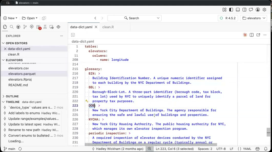Open the Manage settings gear icon
The width and height of the screenshot is (272, 152).
tap(264, 10)
